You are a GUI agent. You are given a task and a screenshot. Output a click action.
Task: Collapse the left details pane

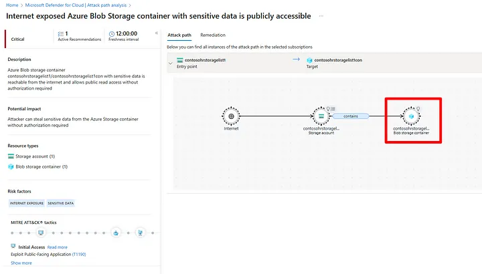(157, 33)
